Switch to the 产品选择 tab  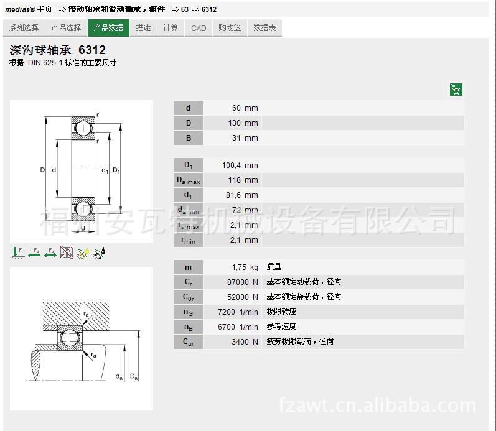click(x=66, y=28)
